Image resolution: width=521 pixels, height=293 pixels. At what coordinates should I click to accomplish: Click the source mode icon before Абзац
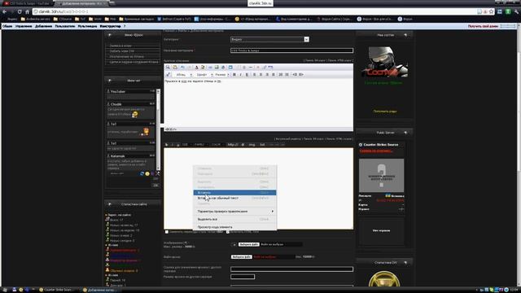pyautogui.click(x=168, y=74)
